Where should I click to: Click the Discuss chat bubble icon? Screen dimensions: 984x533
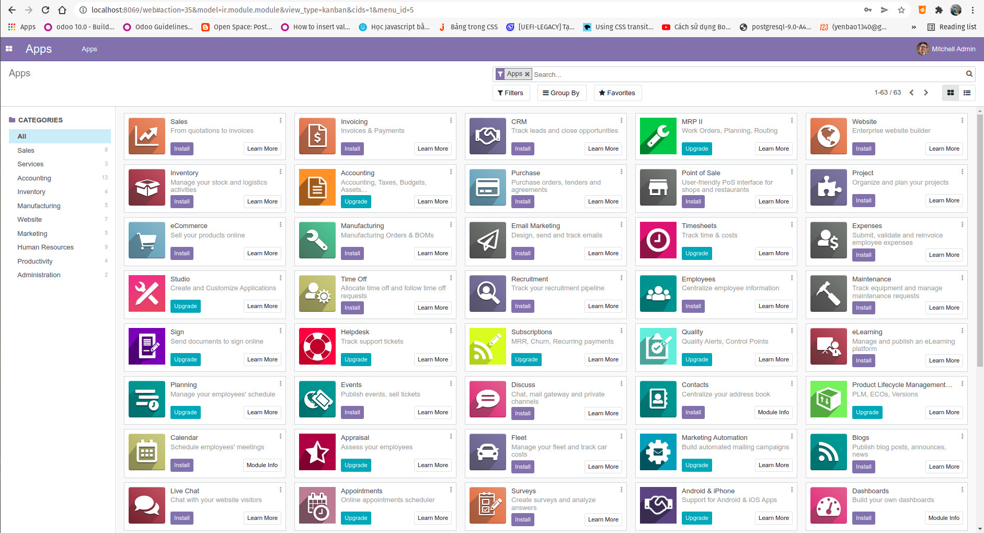tap(487, 399)
